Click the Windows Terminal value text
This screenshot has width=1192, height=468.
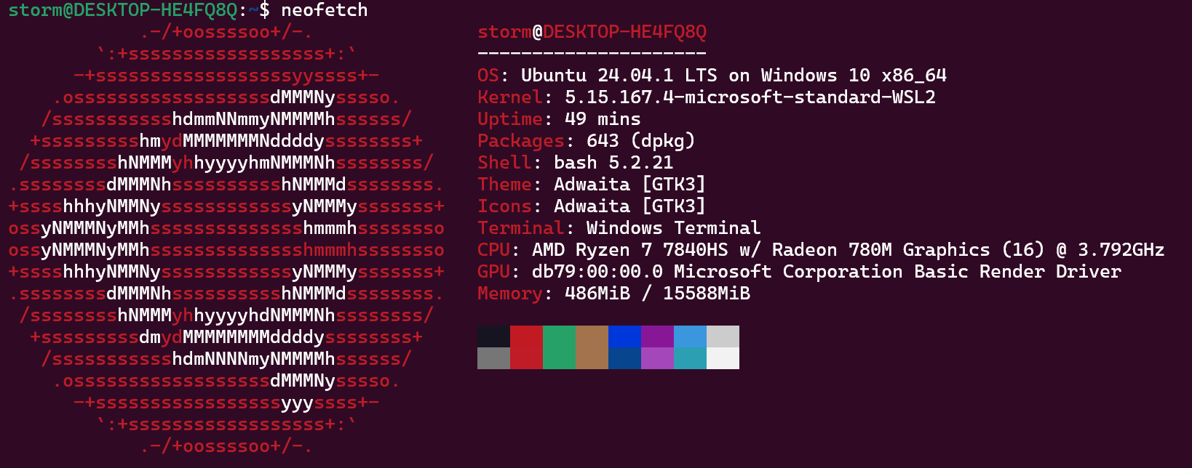click(673, 228)
